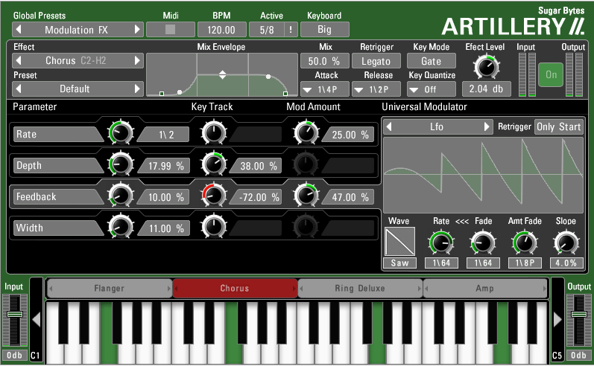The image size is (594, 366).
Task: Click the Slope knob
Action: [x=566, y=243]
